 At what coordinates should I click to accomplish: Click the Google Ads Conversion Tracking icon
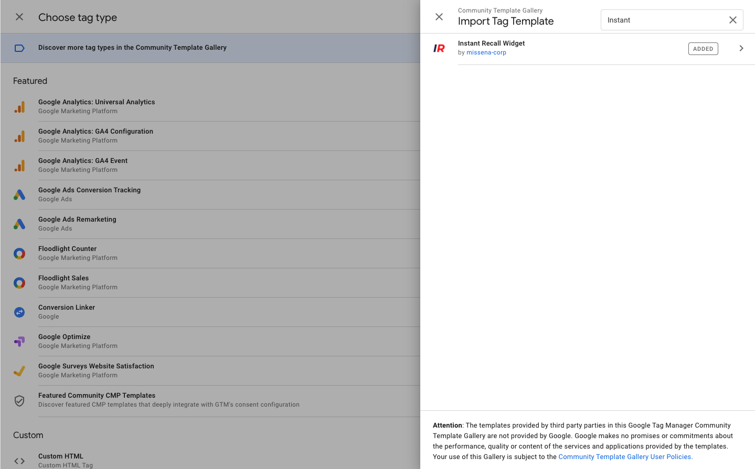tap(19, 195)
